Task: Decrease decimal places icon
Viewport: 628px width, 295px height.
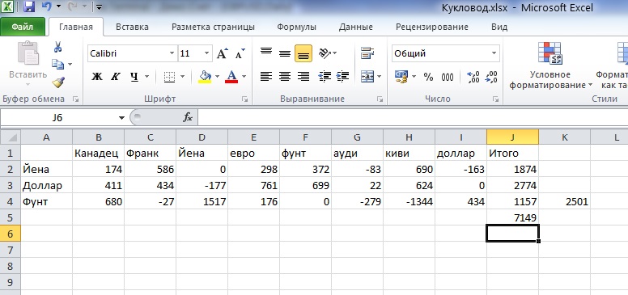Action: [x=491, y=77]
